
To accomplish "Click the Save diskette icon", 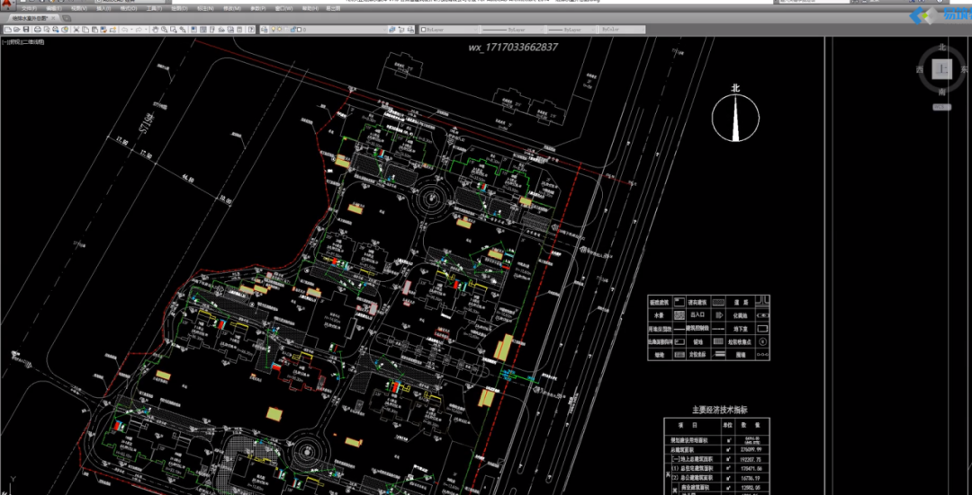I will click(x=26, y=30).
